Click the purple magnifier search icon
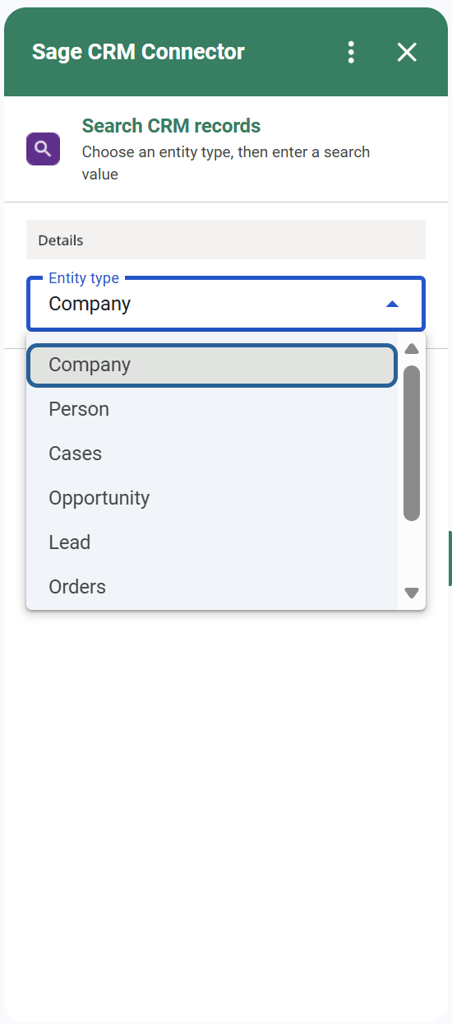Image resolution: width=452 pixels, height=1024 pixels. [44, 149]
